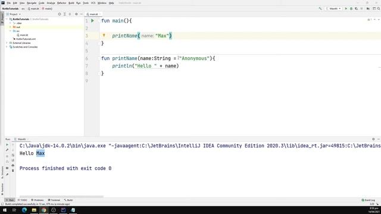Open the TODO tool window
This screenshot has height=214, width=381.
pos(23,200)
